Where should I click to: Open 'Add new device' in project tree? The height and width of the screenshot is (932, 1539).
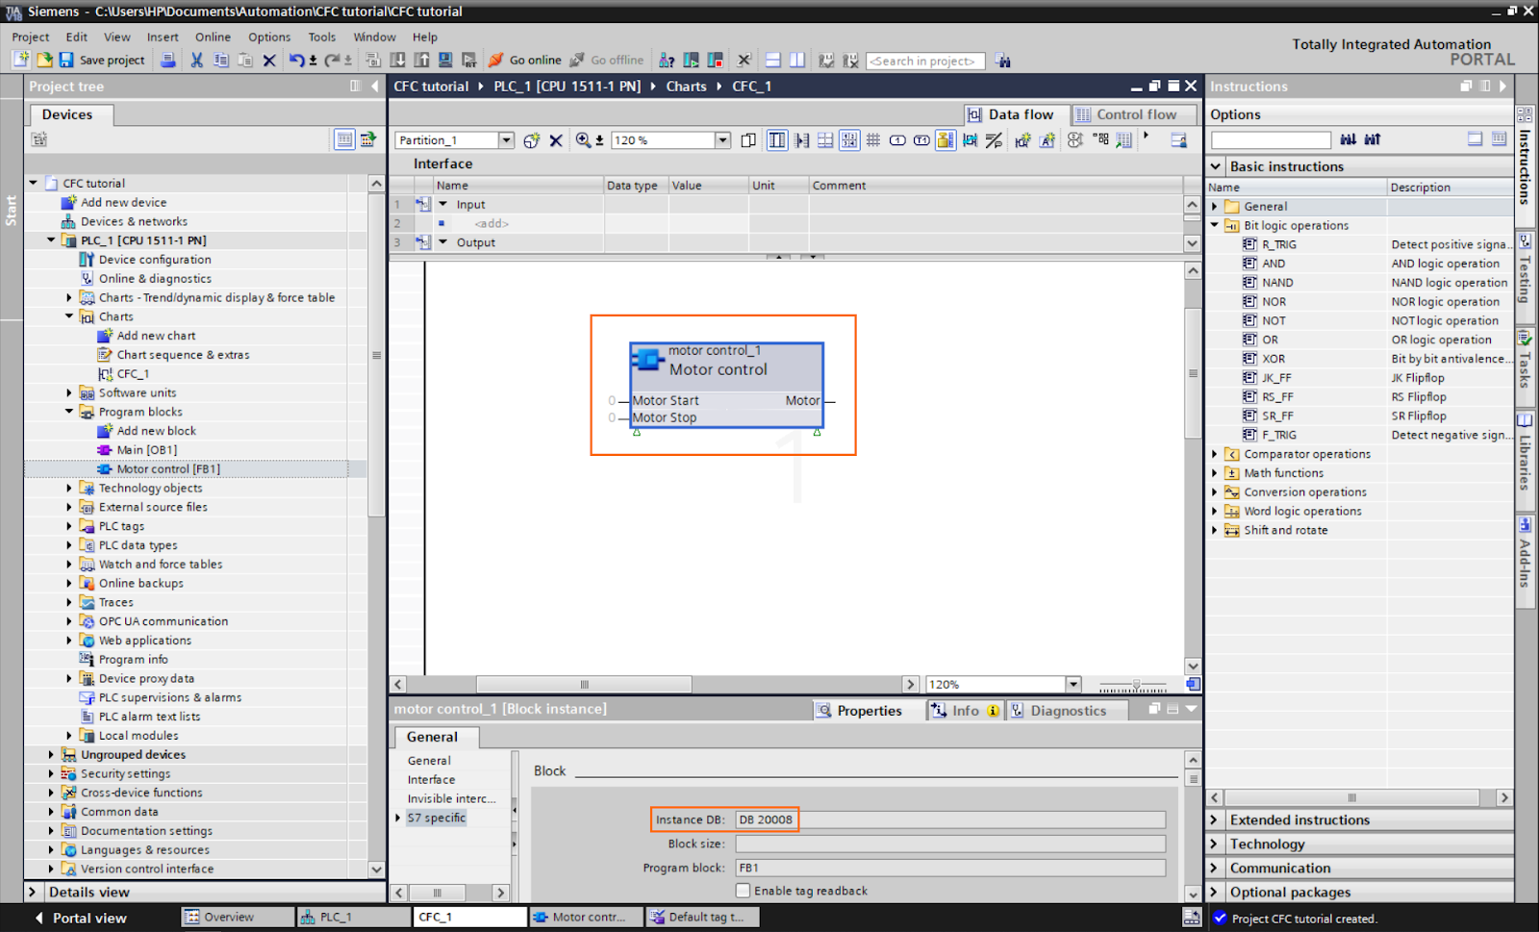coord(125,202)
